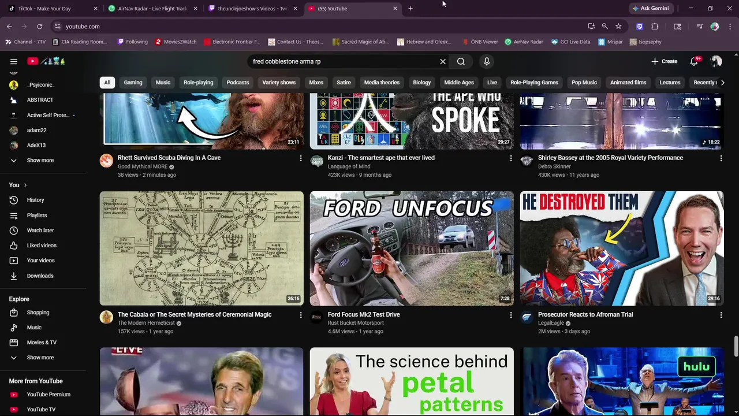Select the Podcasts filter chip
739x416 pixels.
pos(238,82)
